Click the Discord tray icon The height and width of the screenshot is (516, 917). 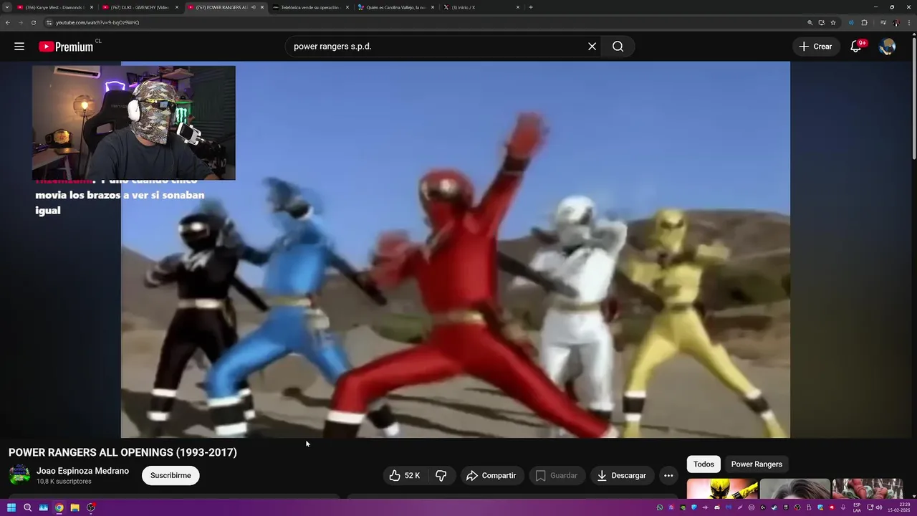point(717,507)
